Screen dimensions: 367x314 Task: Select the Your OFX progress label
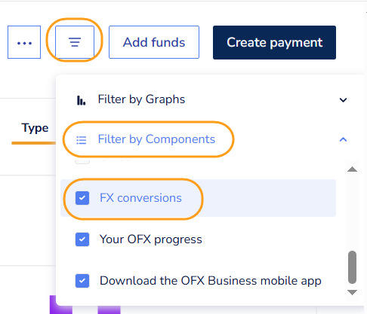tap(151, 239)
